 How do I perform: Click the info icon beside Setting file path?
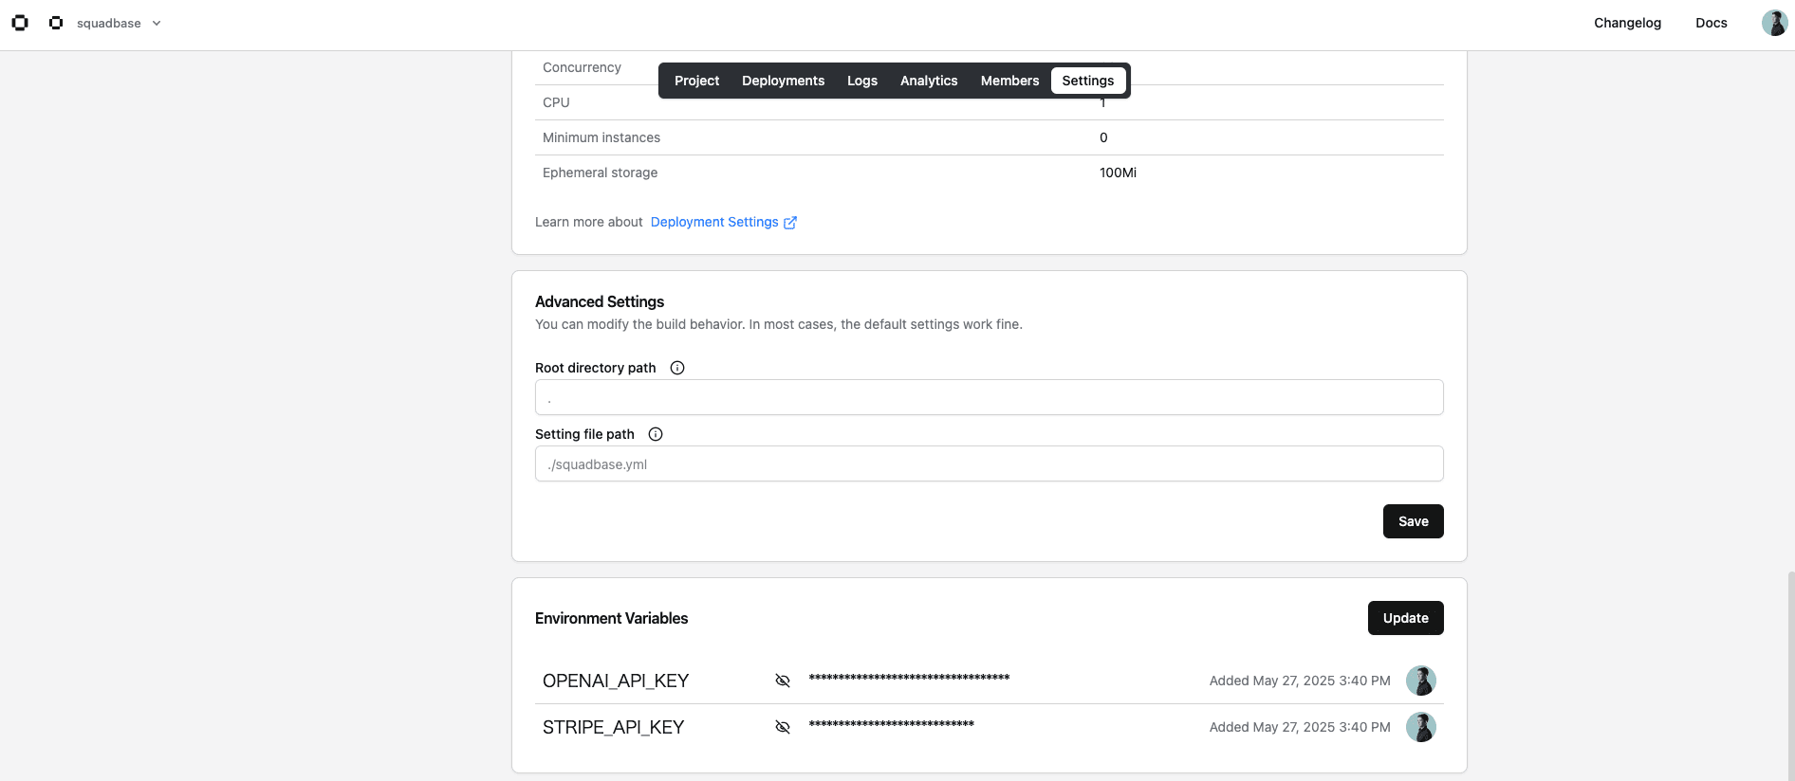656,434
